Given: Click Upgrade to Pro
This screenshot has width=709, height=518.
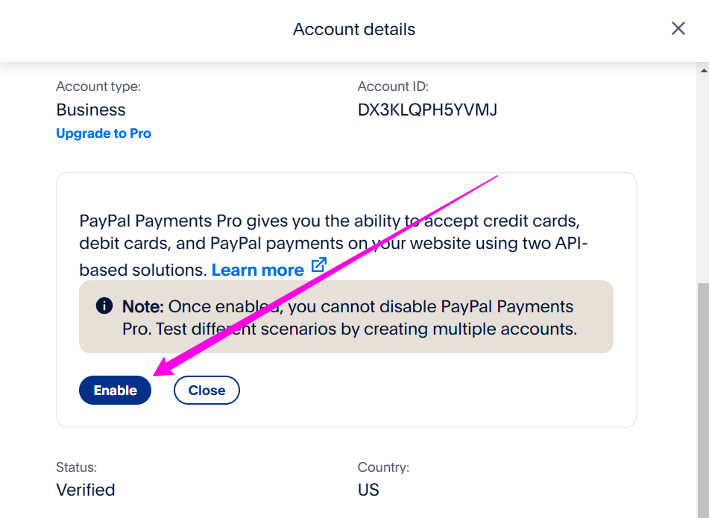Looking at the screenshot, I should click(103, 133).
